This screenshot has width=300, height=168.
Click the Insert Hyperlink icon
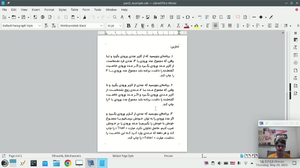(200, 17)
